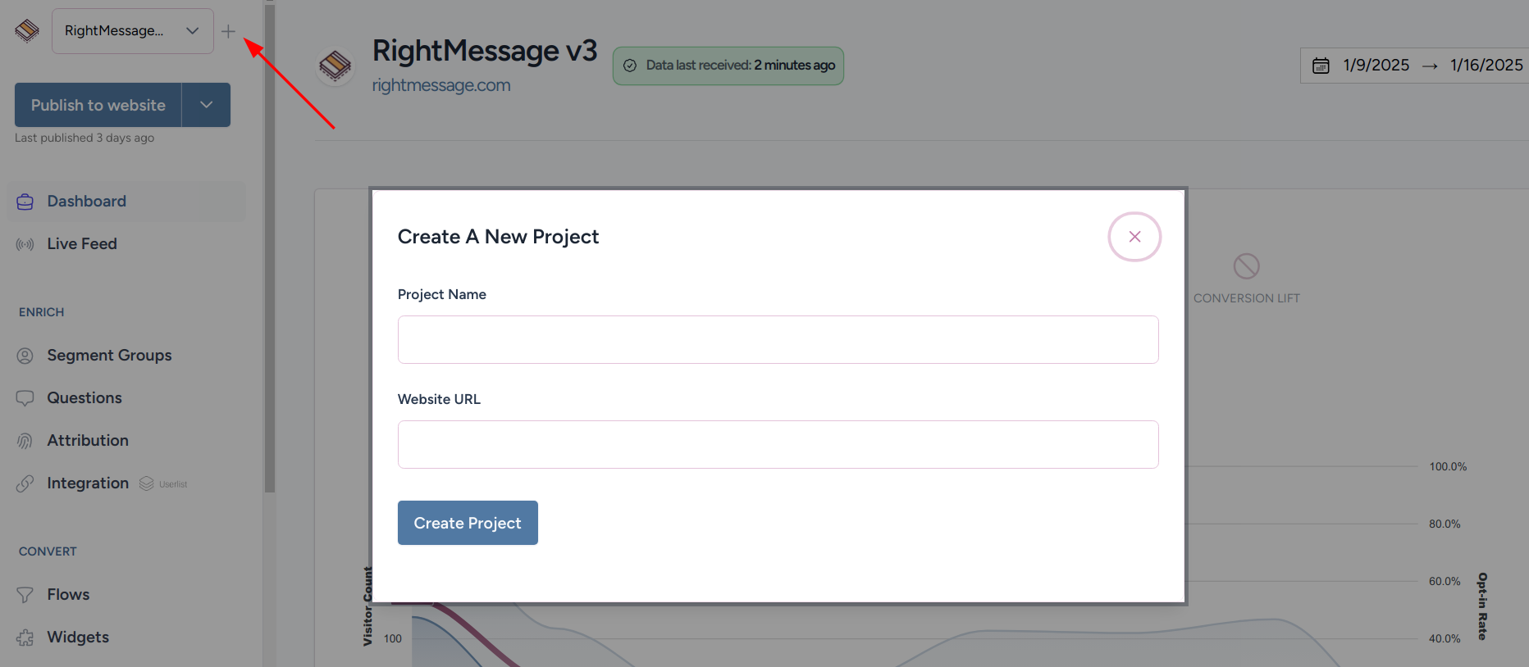Click the Questions speech bubble icon

click(25, 398)
